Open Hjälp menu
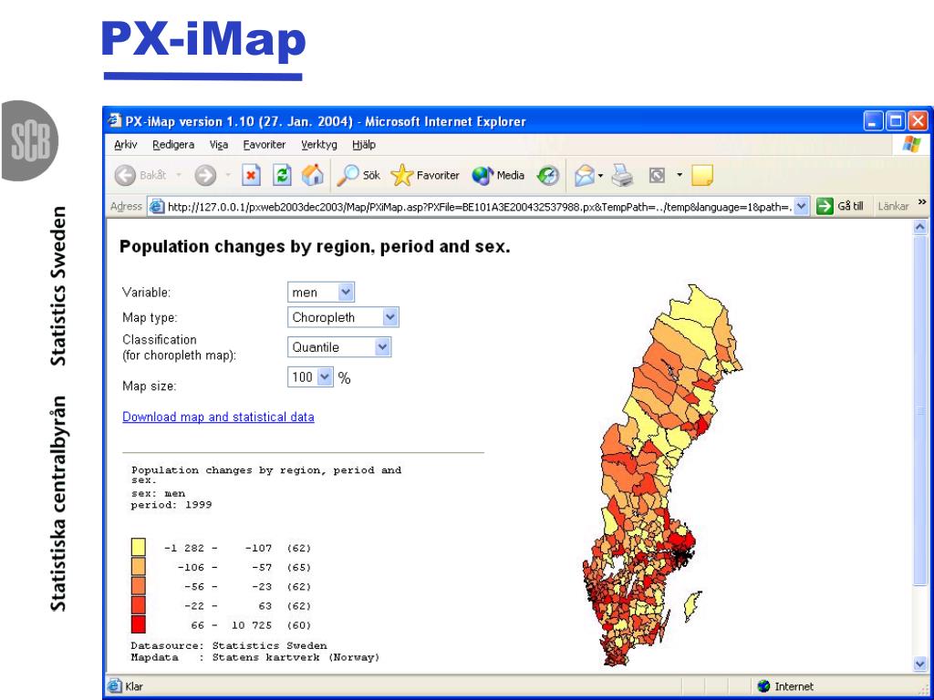The width and height of the screenshot is (934, 700). 363,145
